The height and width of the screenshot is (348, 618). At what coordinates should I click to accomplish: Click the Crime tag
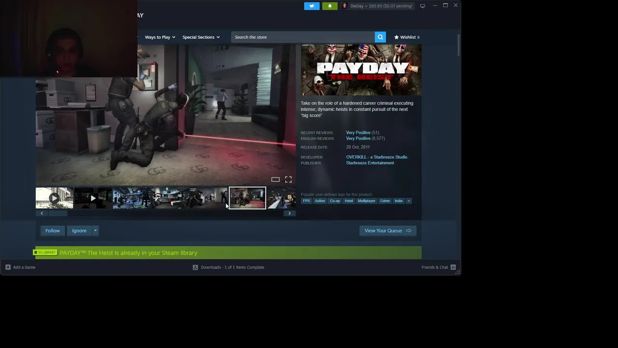click(x=385, y=201)
